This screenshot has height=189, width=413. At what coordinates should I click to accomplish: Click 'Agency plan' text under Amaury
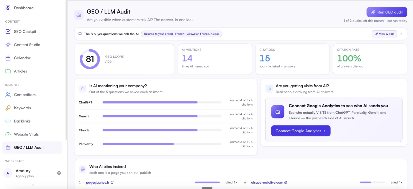pos(24,176)
